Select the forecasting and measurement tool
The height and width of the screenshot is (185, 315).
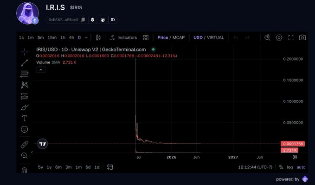point(25,96)
